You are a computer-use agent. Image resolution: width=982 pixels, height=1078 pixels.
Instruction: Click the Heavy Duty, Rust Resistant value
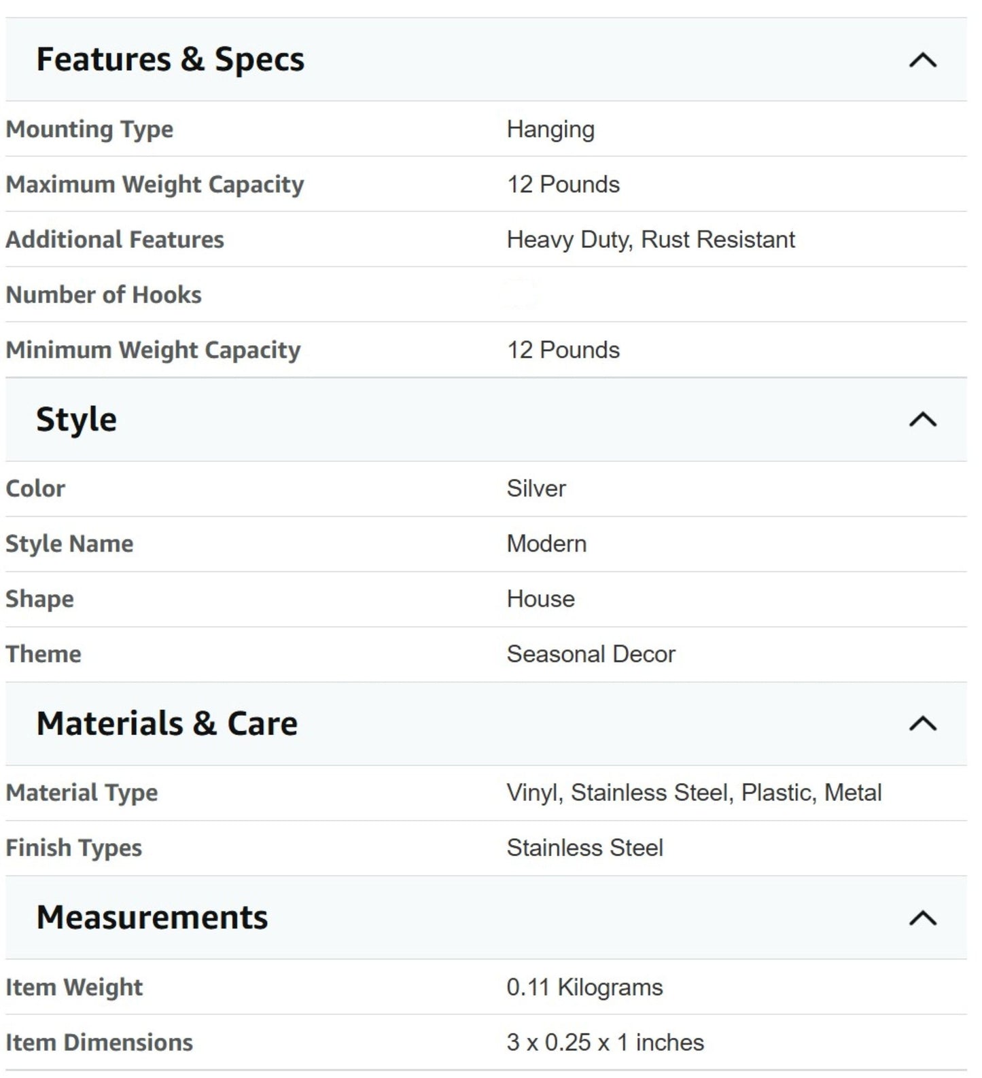[650, 240]
